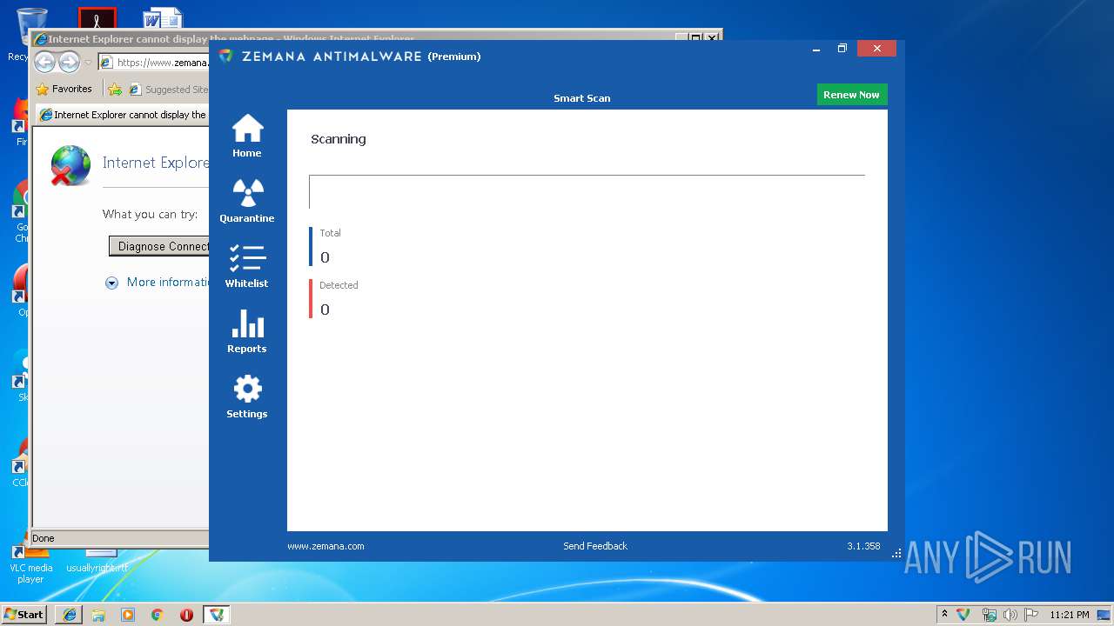
Task: Open the Word document desktop icon
Action: coord(162,19)
